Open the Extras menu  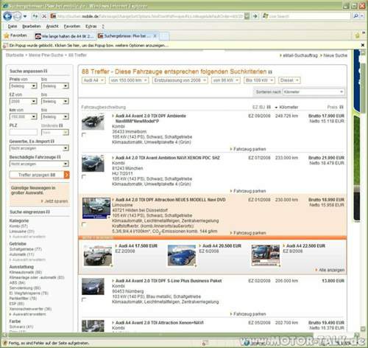tap(91, 27)
